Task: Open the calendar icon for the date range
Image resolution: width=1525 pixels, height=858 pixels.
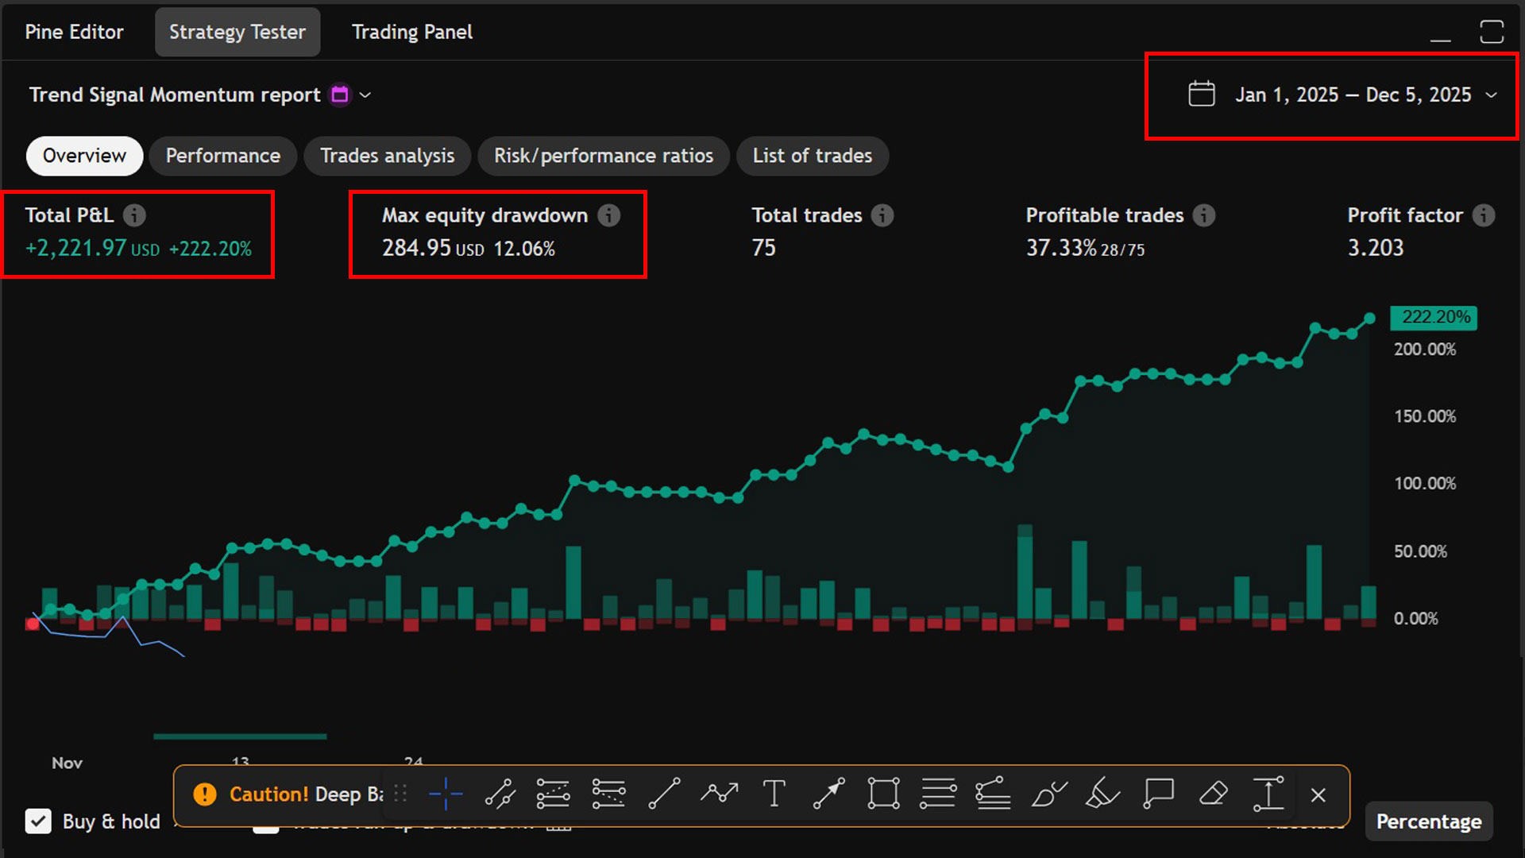Action: 1202,94
